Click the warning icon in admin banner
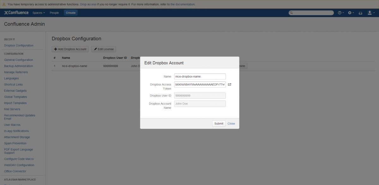The width and height of the screenshot is (379, 185). (4, 4)
